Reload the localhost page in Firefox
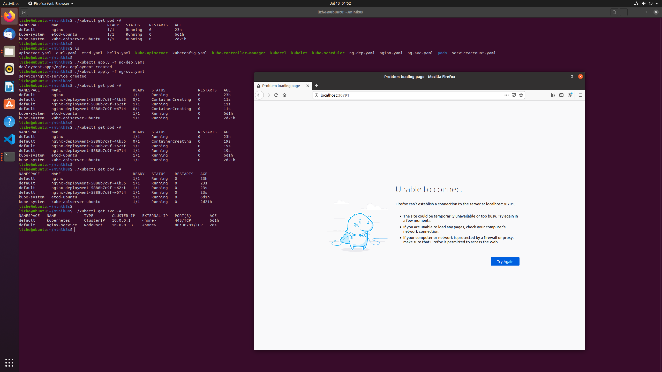Viewport: 662px width, 372px height. pos(276,95)
